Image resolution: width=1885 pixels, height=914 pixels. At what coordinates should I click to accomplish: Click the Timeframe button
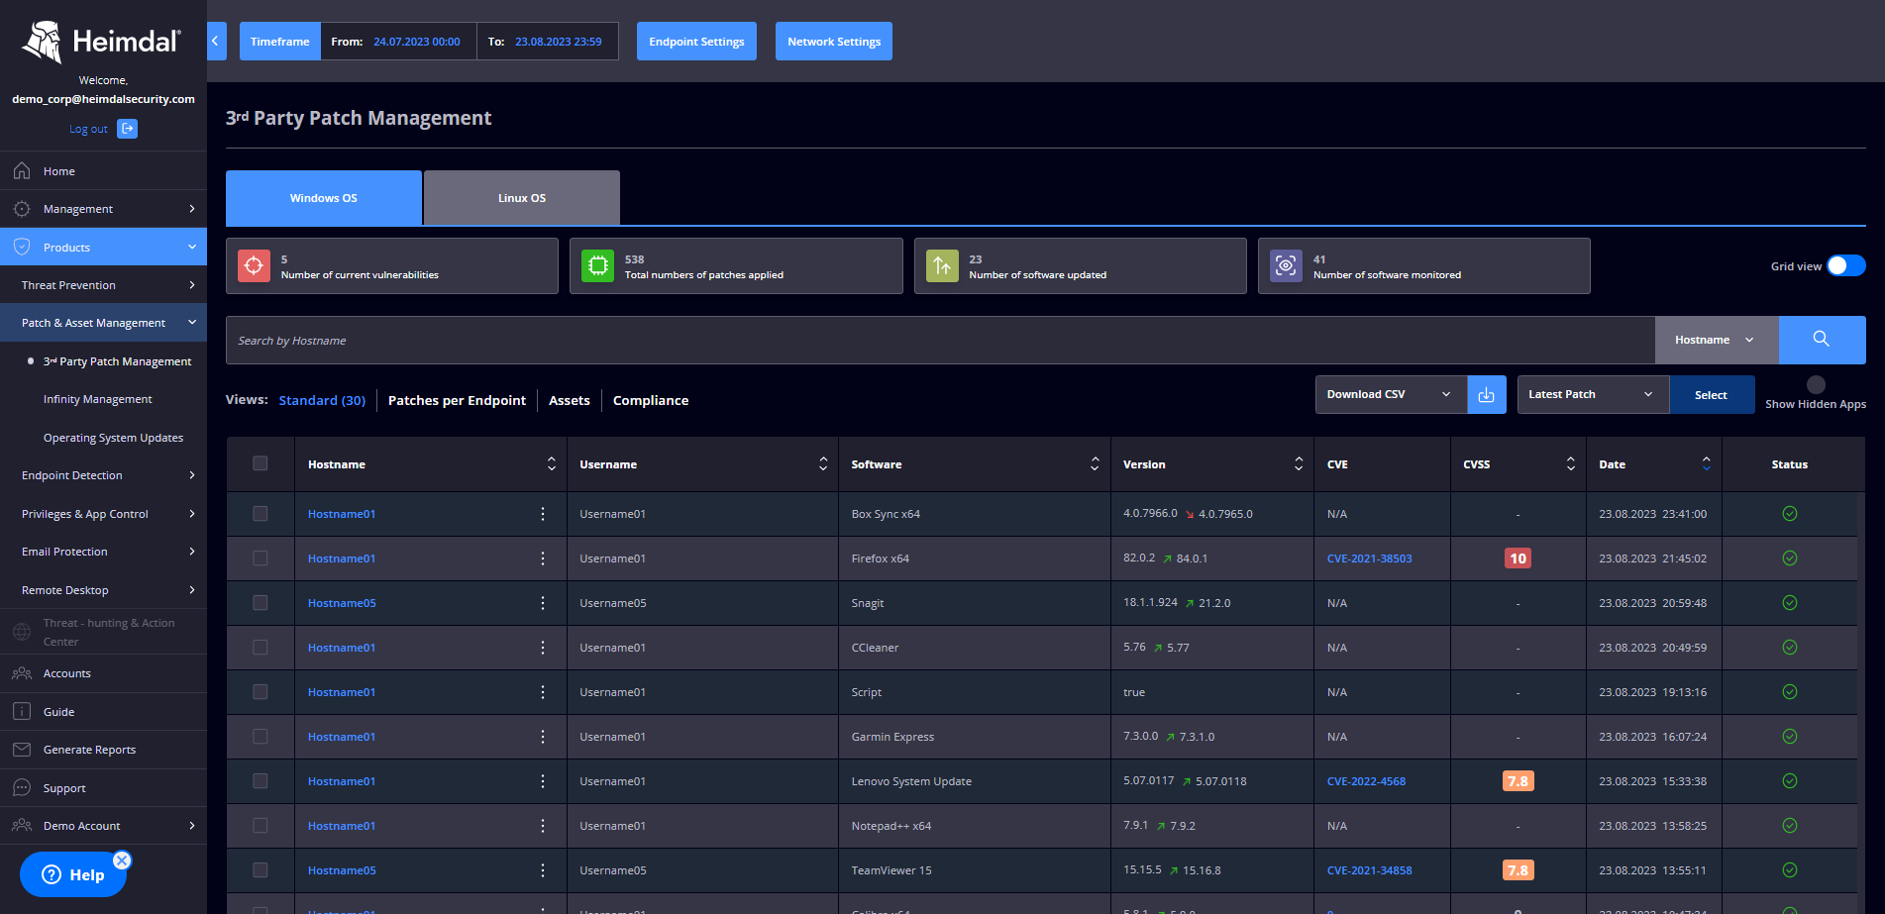point(280,42)
